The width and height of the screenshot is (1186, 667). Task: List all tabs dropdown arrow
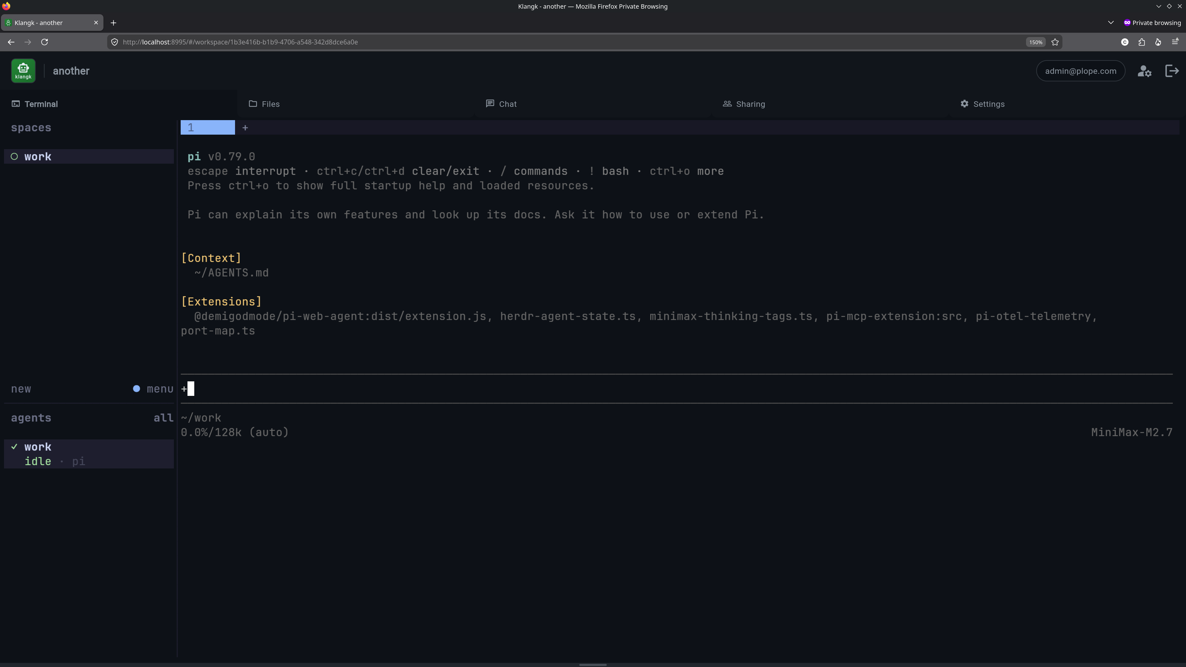[1111, 23]
